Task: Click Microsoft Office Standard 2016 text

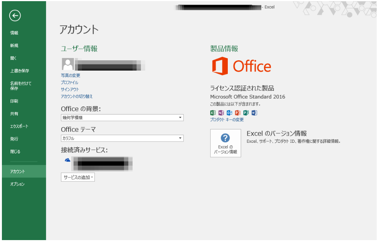Action: click(248, 97)
